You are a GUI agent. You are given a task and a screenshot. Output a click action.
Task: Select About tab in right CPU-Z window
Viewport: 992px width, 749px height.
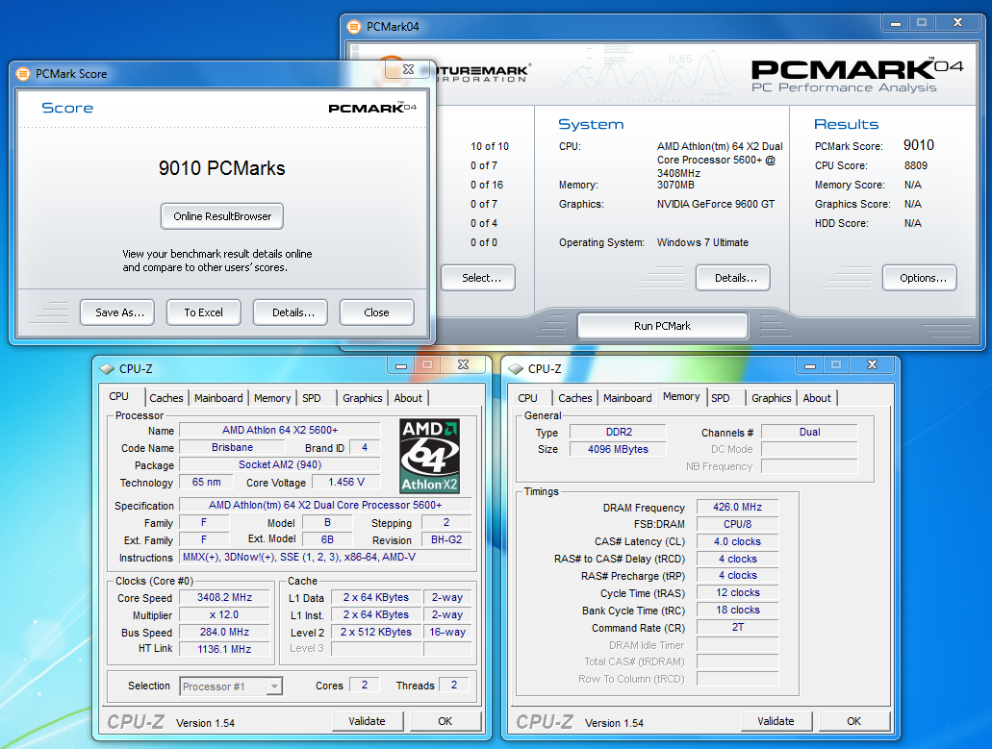(817, 398)
